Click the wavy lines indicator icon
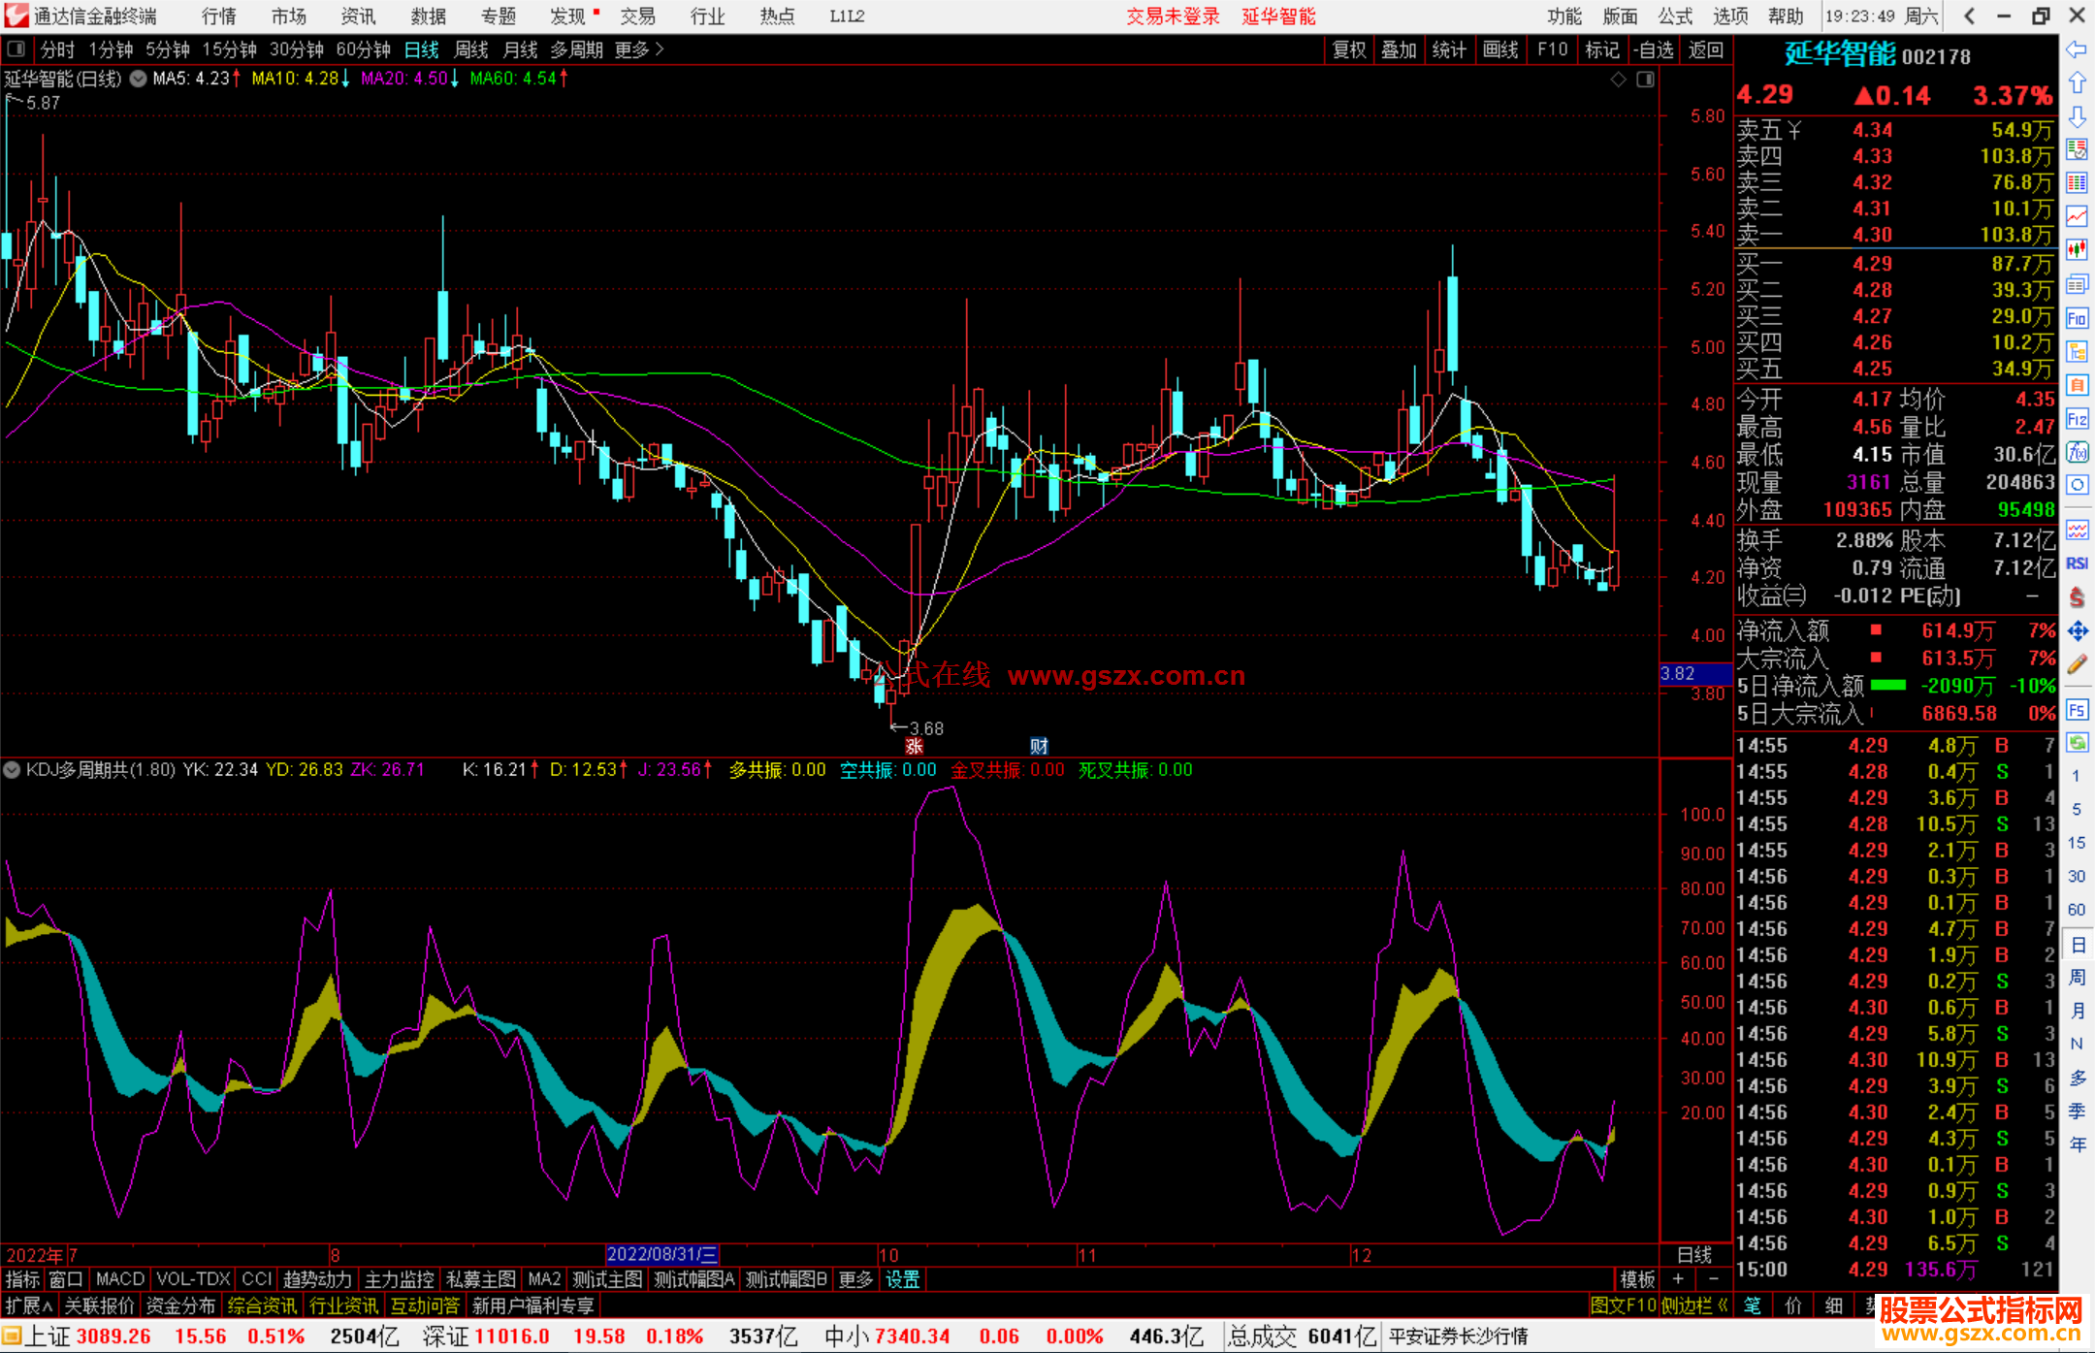The width and height of the screenshot is (2095, 1353). 2077,530
